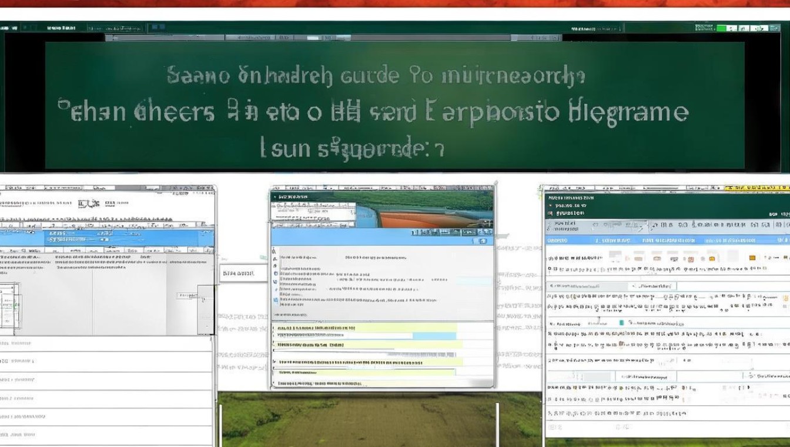Click the blue highlighted row in left window
This screenshot has width=790, height=447.
click(106, 238)
